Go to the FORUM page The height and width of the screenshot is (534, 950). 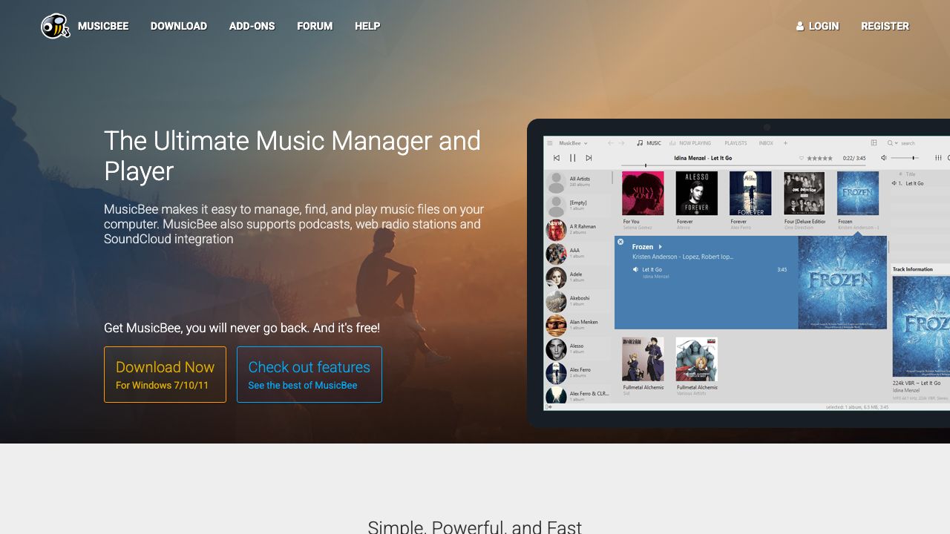(x=315, y=26)
